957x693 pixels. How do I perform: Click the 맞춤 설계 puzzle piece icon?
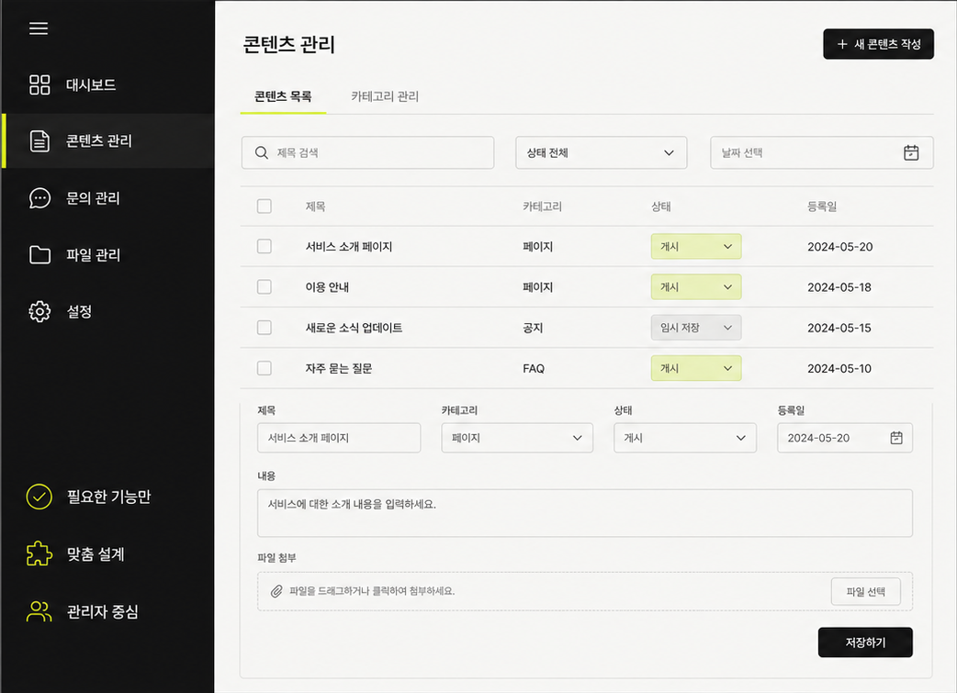tap(39, 553)
